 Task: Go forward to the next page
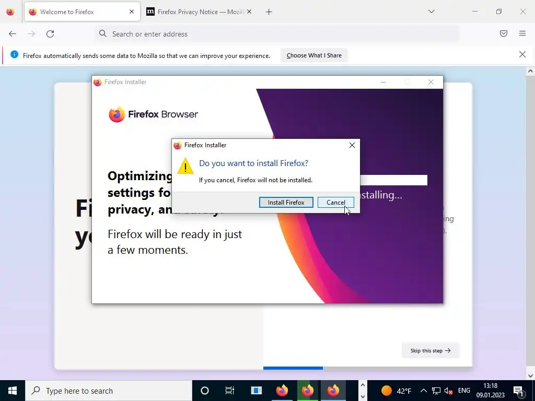pyautogui.click(x=31, y=34)
